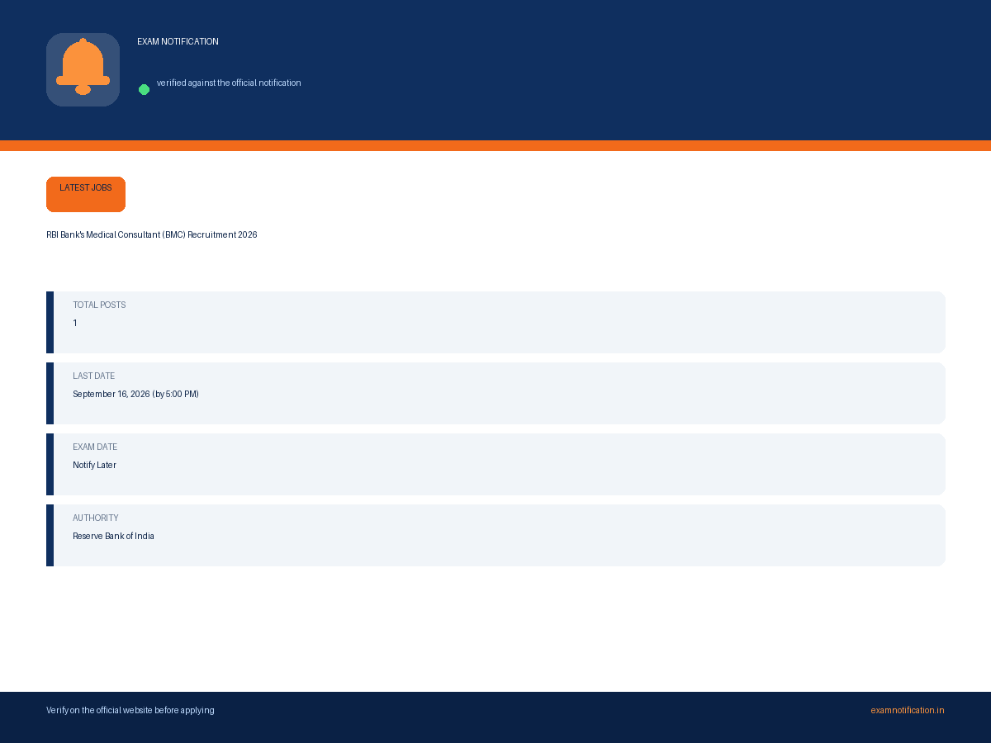Select the AUTHORITY label
Image resolution: width=991 pixels, height=743 pixels.
96,518
